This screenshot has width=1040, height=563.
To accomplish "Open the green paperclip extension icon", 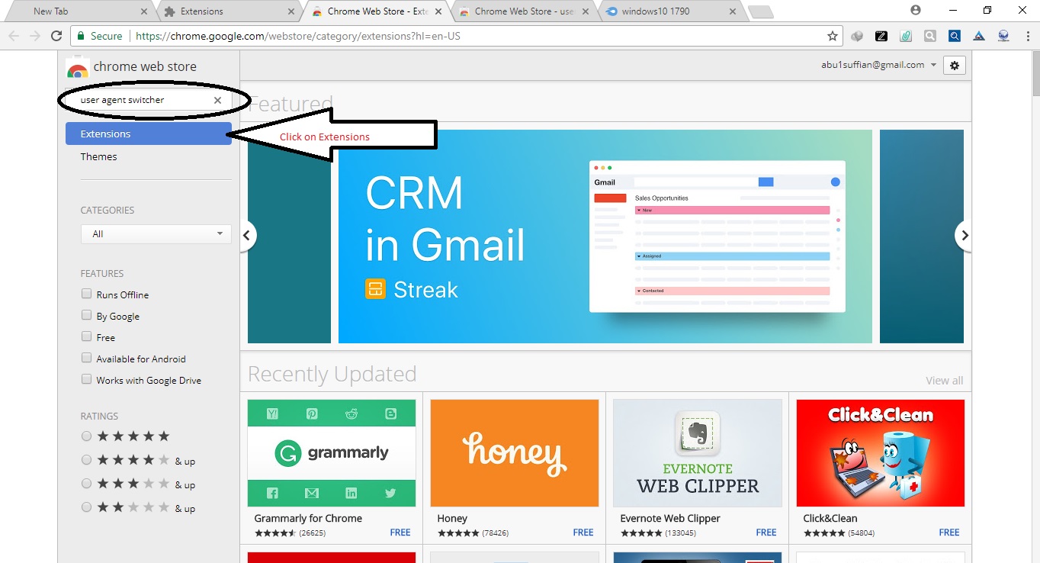I will click(906, 36).
